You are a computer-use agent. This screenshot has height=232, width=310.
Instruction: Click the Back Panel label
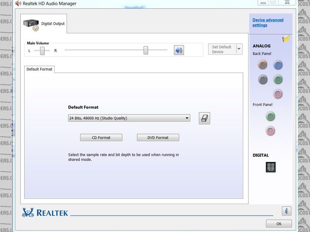262,54
